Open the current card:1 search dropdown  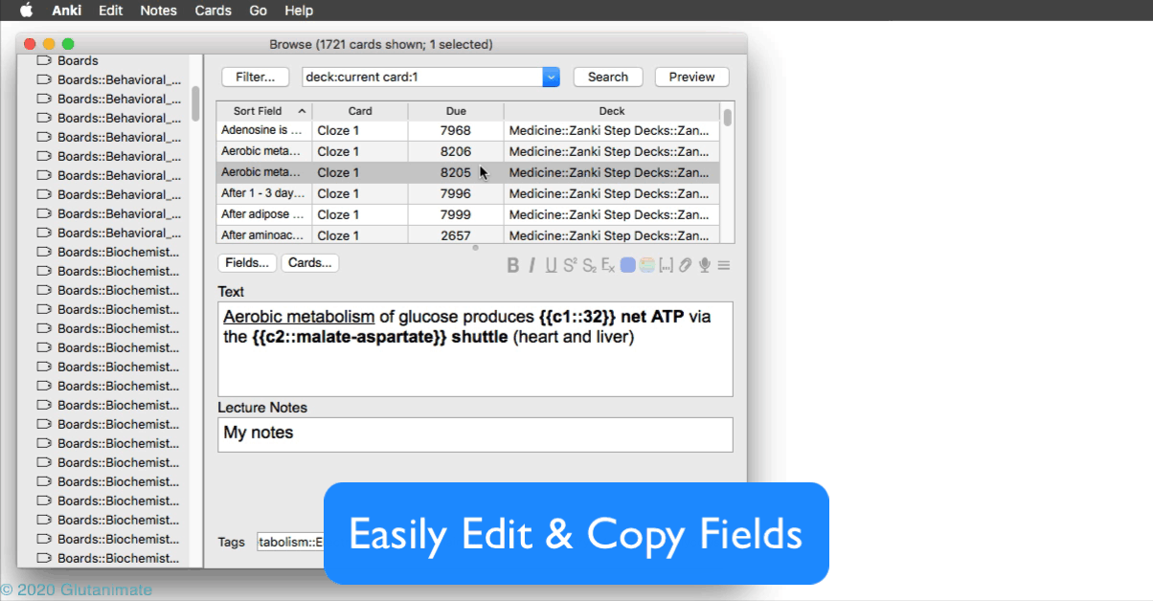pyautogui.click(x=551, y=77)
